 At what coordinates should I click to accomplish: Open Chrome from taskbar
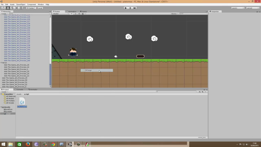coord(53,144)
